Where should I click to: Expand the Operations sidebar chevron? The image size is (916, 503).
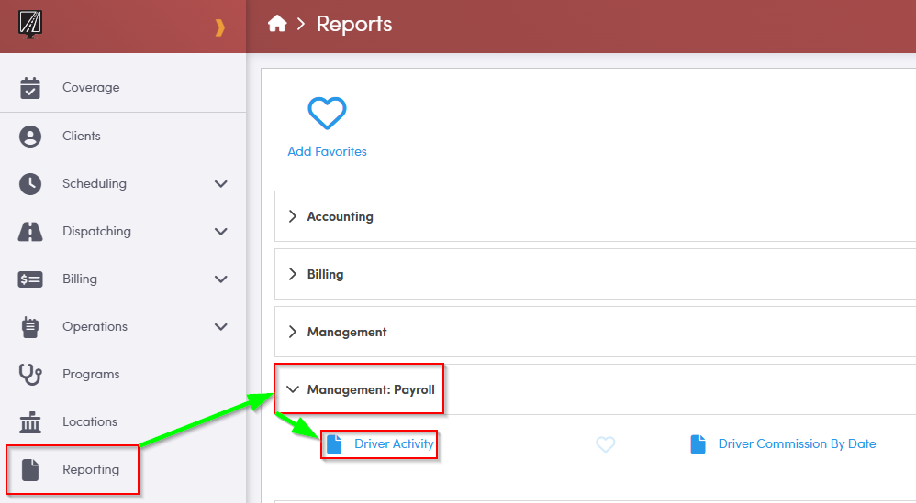220,326
